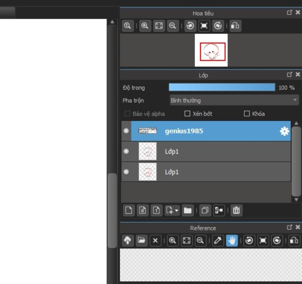Open the Pha trộn blend mode dropdown

click(234, 100)
